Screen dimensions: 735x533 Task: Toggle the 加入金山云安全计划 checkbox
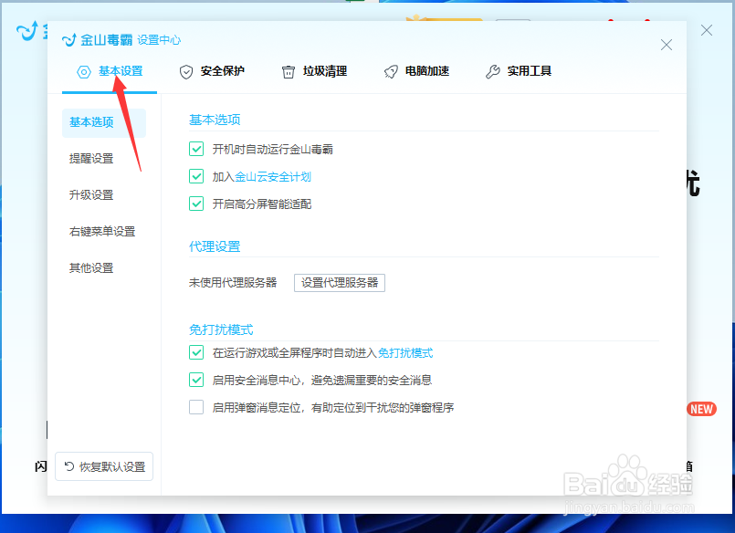pos(196,176)
